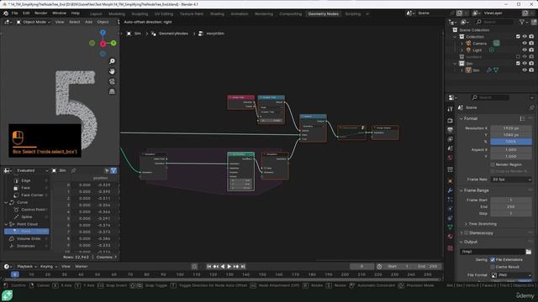
Task: Hide the Camera object in viewport
Action: pyautogui.click(x=525, y=44)
